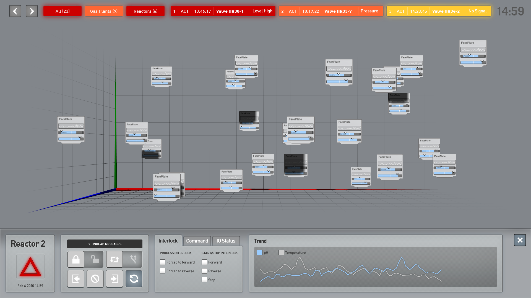Select the branching arrows split icon

134,259
